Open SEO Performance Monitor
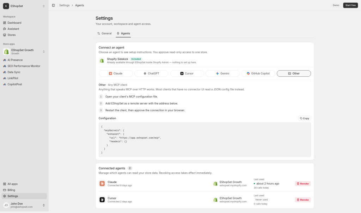Screen dimensions: 361x213 pyautogui.click(x=24, y=66)
